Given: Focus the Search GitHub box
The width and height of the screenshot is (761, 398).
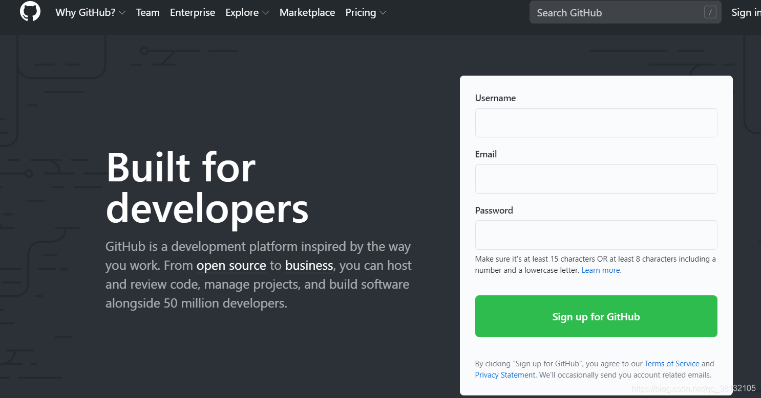Looking at the screenshot, I should (x=625, y=12).
